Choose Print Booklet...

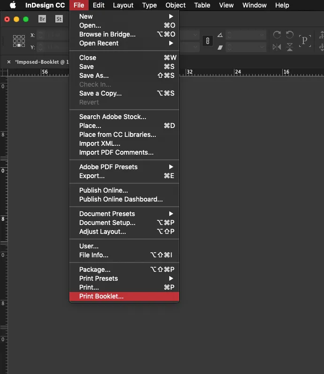[x=124, y=296]
